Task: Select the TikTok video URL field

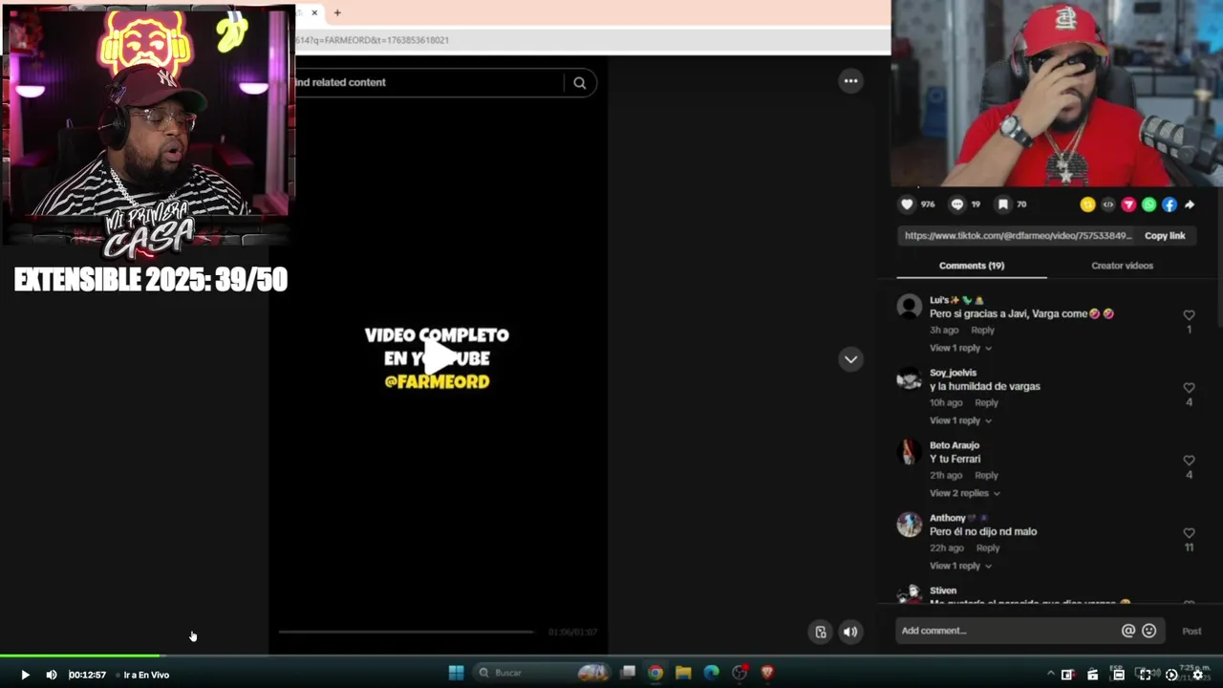Action: coord(1018,235)
